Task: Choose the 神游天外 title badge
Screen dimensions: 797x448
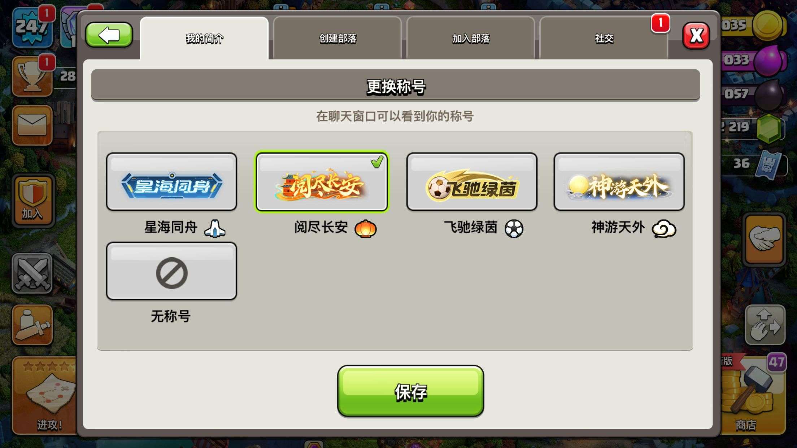Action: tap(619, 182)
